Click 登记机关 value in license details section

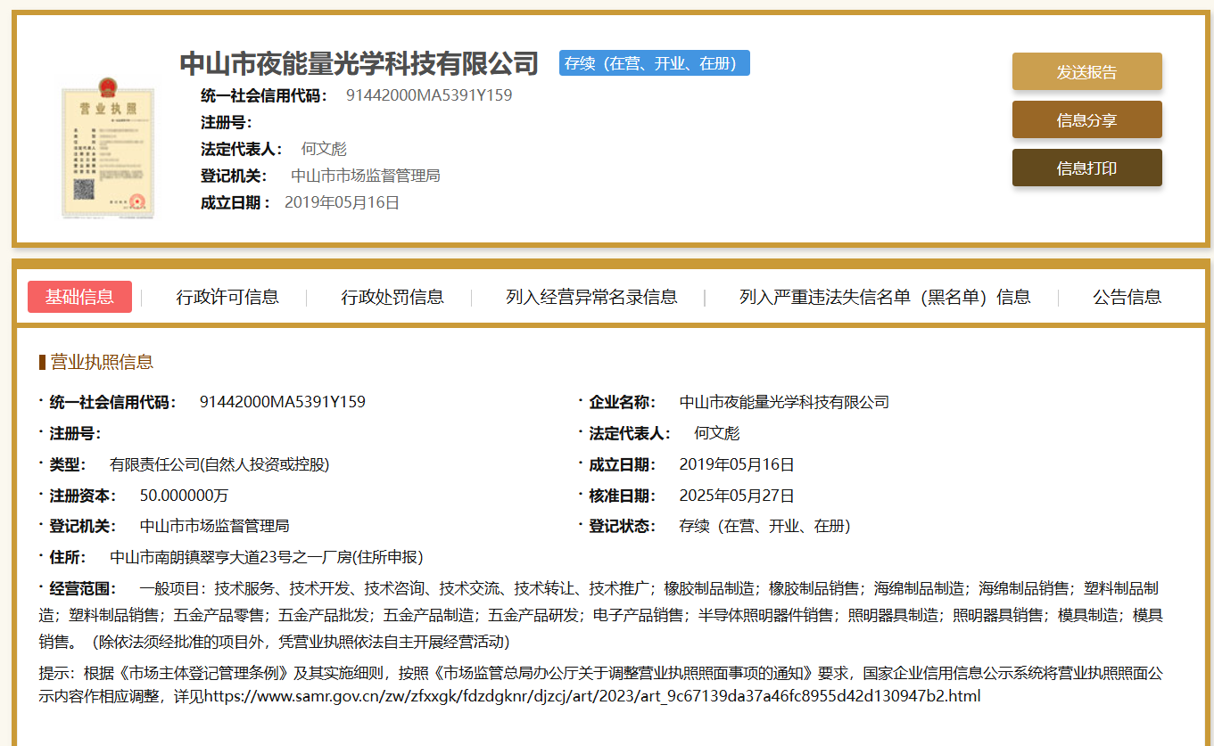(x=215, y=526)
